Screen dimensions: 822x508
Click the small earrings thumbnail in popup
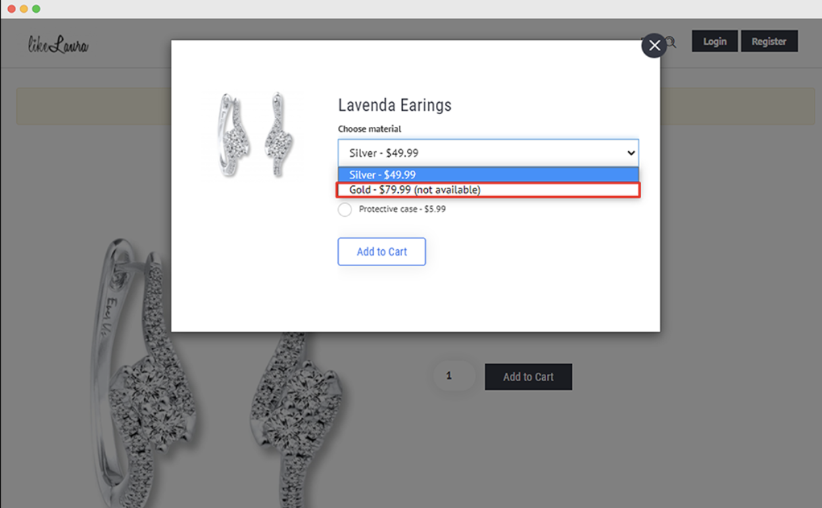251,135
